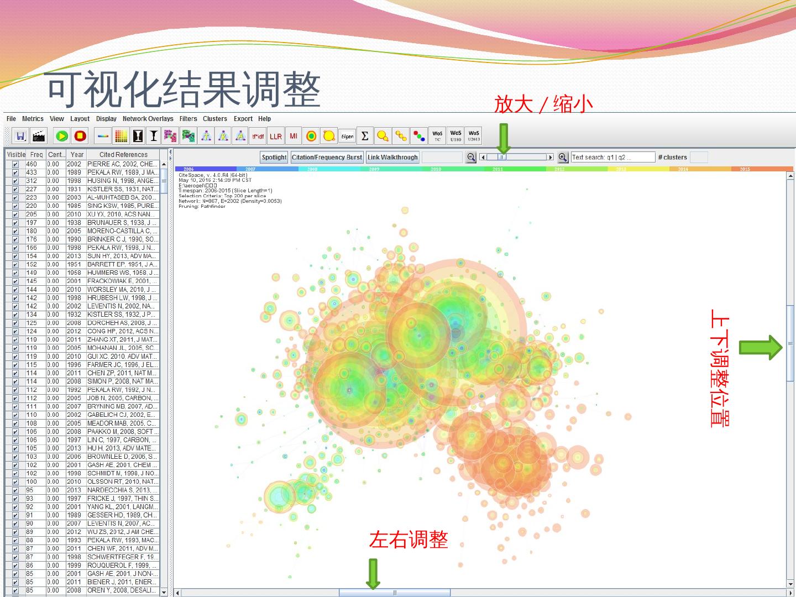Click the Spotlight button
796x597 pixels.
274,158
